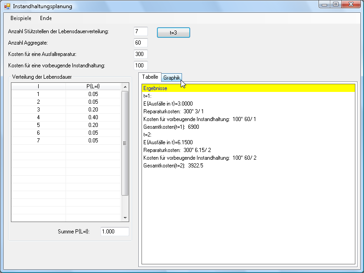Click the yellow Ergebnisse header row
364x273 pixels.
(248, 88)
